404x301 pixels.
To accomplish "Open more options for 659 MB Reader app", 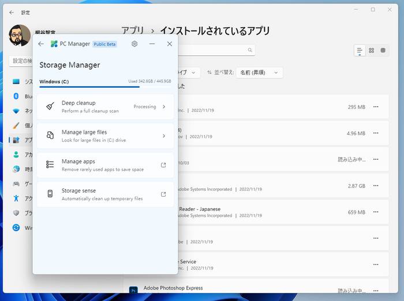I will coord(376,212).
